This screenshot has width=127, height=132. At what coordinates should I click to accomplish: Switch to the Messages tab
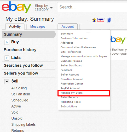coord(38,26)
